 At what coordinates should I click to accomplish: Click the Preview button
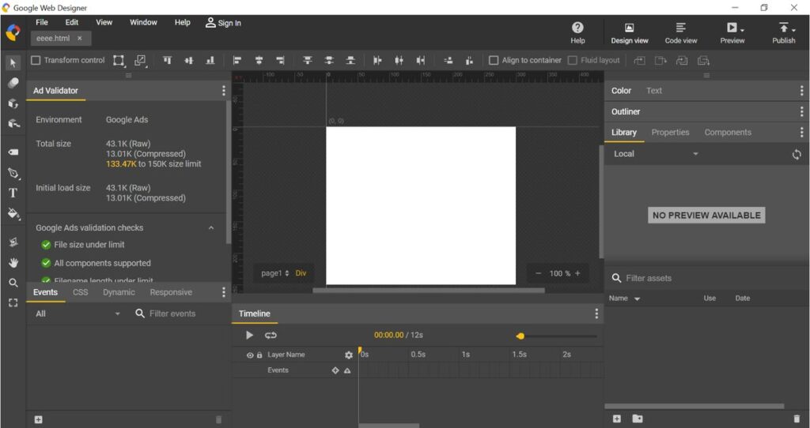pos(732,32)
